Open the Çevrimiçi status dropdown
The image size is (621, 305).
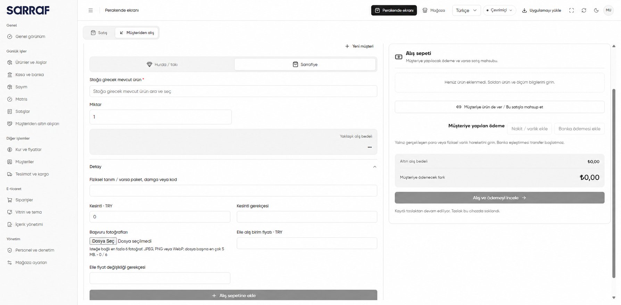pyautogui.click(x=499, y=10)
